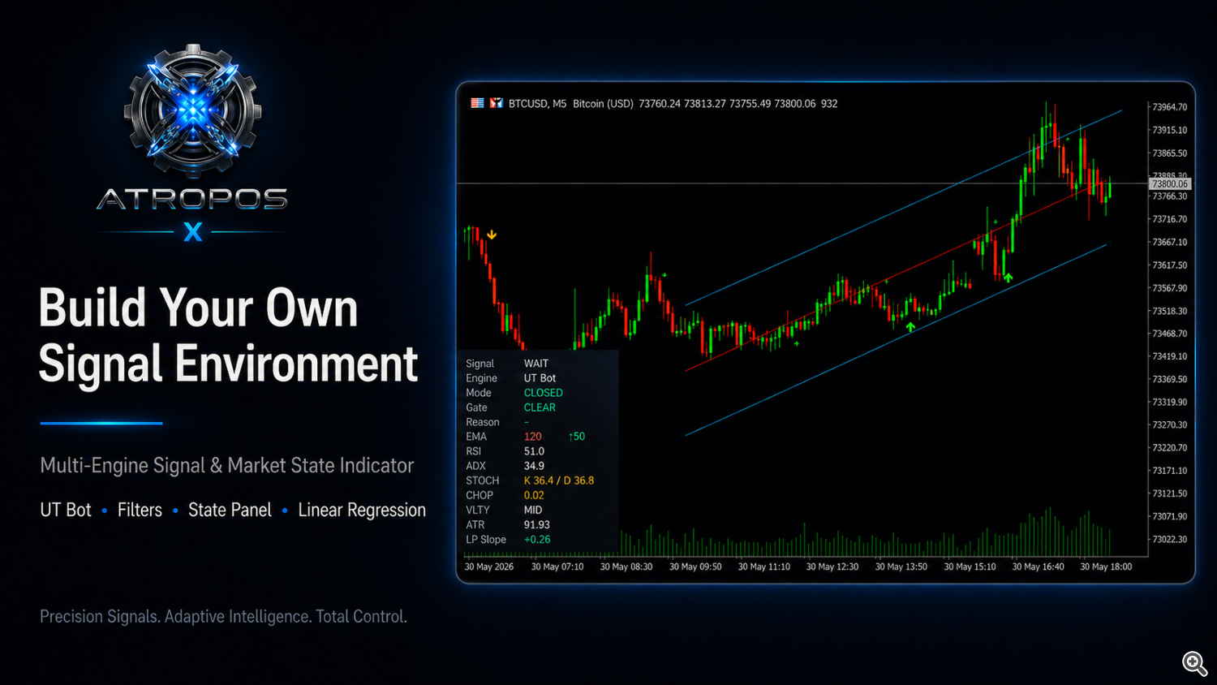The image size is (1217, 685).
Task: Click the Mode value CLOSED
Action: [543, 393]
